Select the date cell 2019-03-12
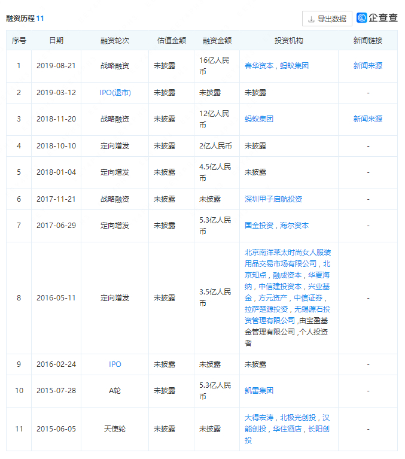The width and height of the screenshot is (405, 459). click(x=56, y=93)
